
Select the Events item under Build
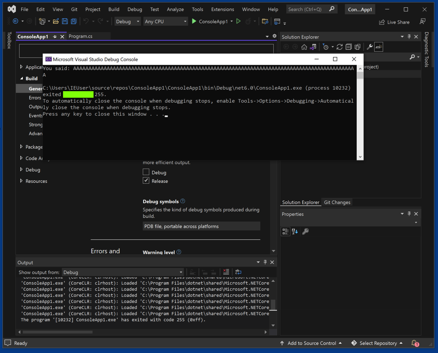click(35, 116)
